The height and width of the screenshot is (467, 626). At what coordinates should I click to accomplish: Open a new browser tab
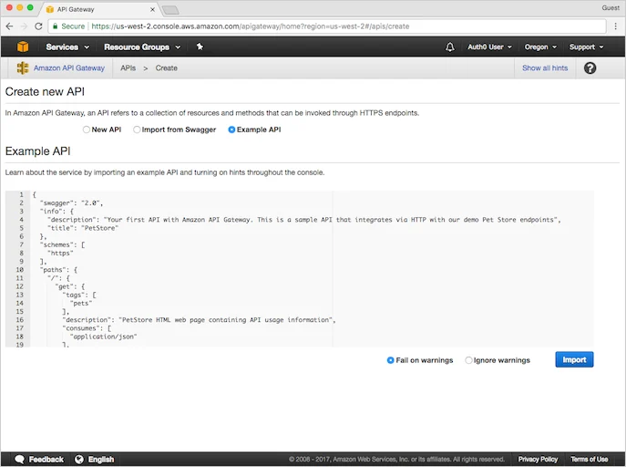click(x=171, y=10)
